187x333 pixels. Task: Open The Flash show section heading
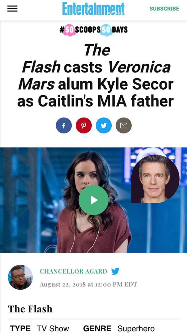point(30,309)
